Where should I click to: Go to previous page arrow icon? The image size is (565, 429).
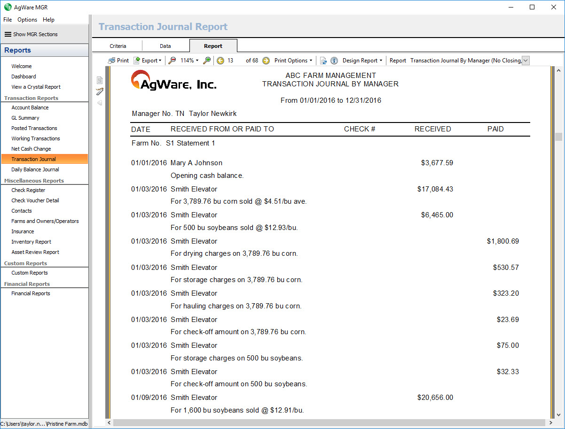(220, 61)
